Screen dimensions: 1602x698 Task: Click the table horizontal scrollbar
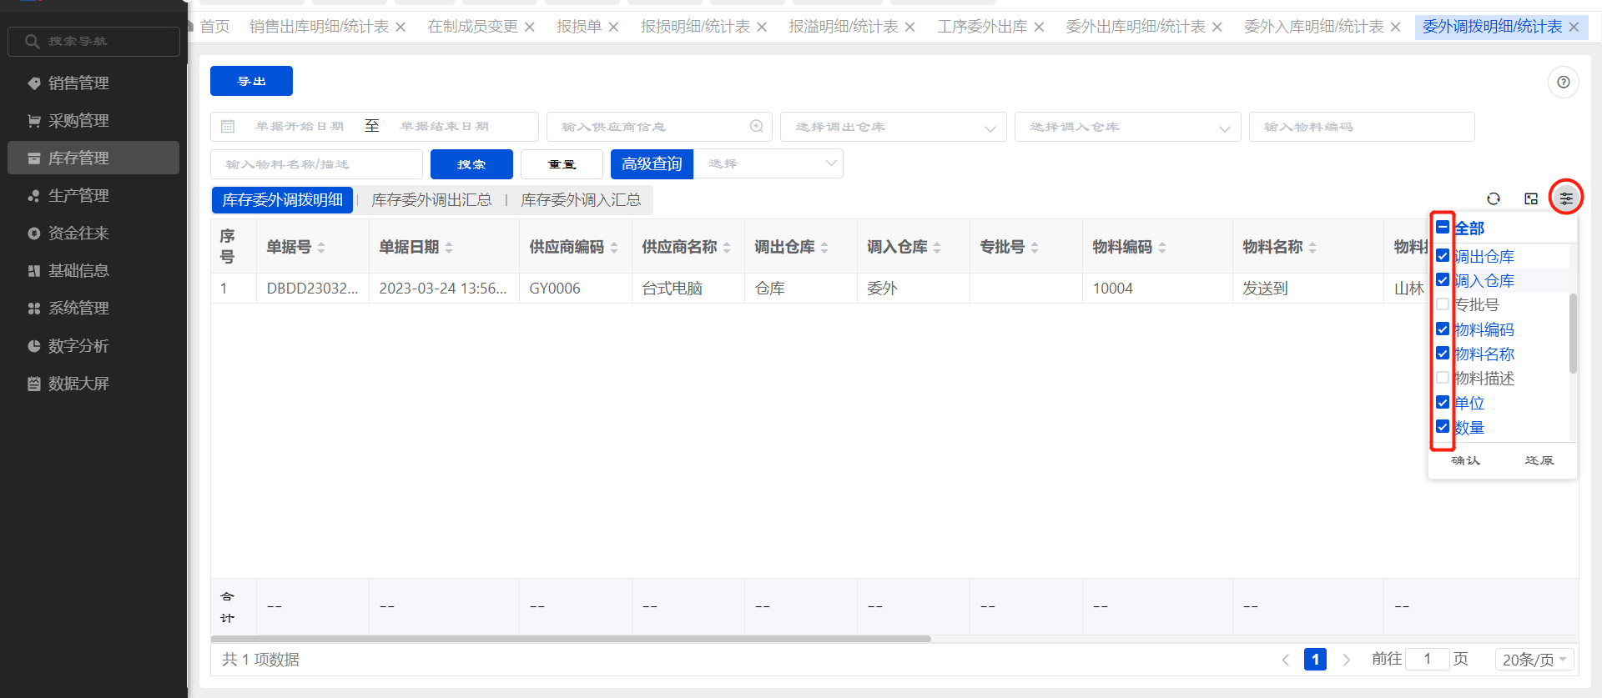click(571, 639)
